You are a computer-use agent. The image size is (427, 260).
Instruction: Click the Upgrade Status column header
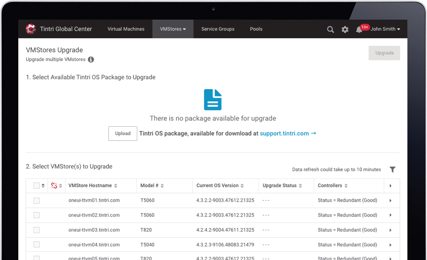point(279,186)
